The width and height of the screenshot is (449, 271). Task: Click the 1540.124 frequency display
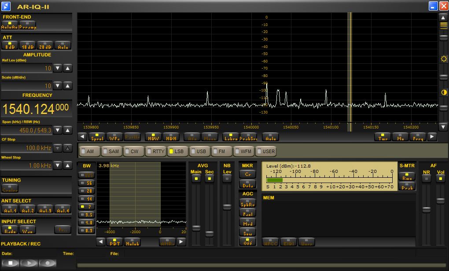click(36, 109)
